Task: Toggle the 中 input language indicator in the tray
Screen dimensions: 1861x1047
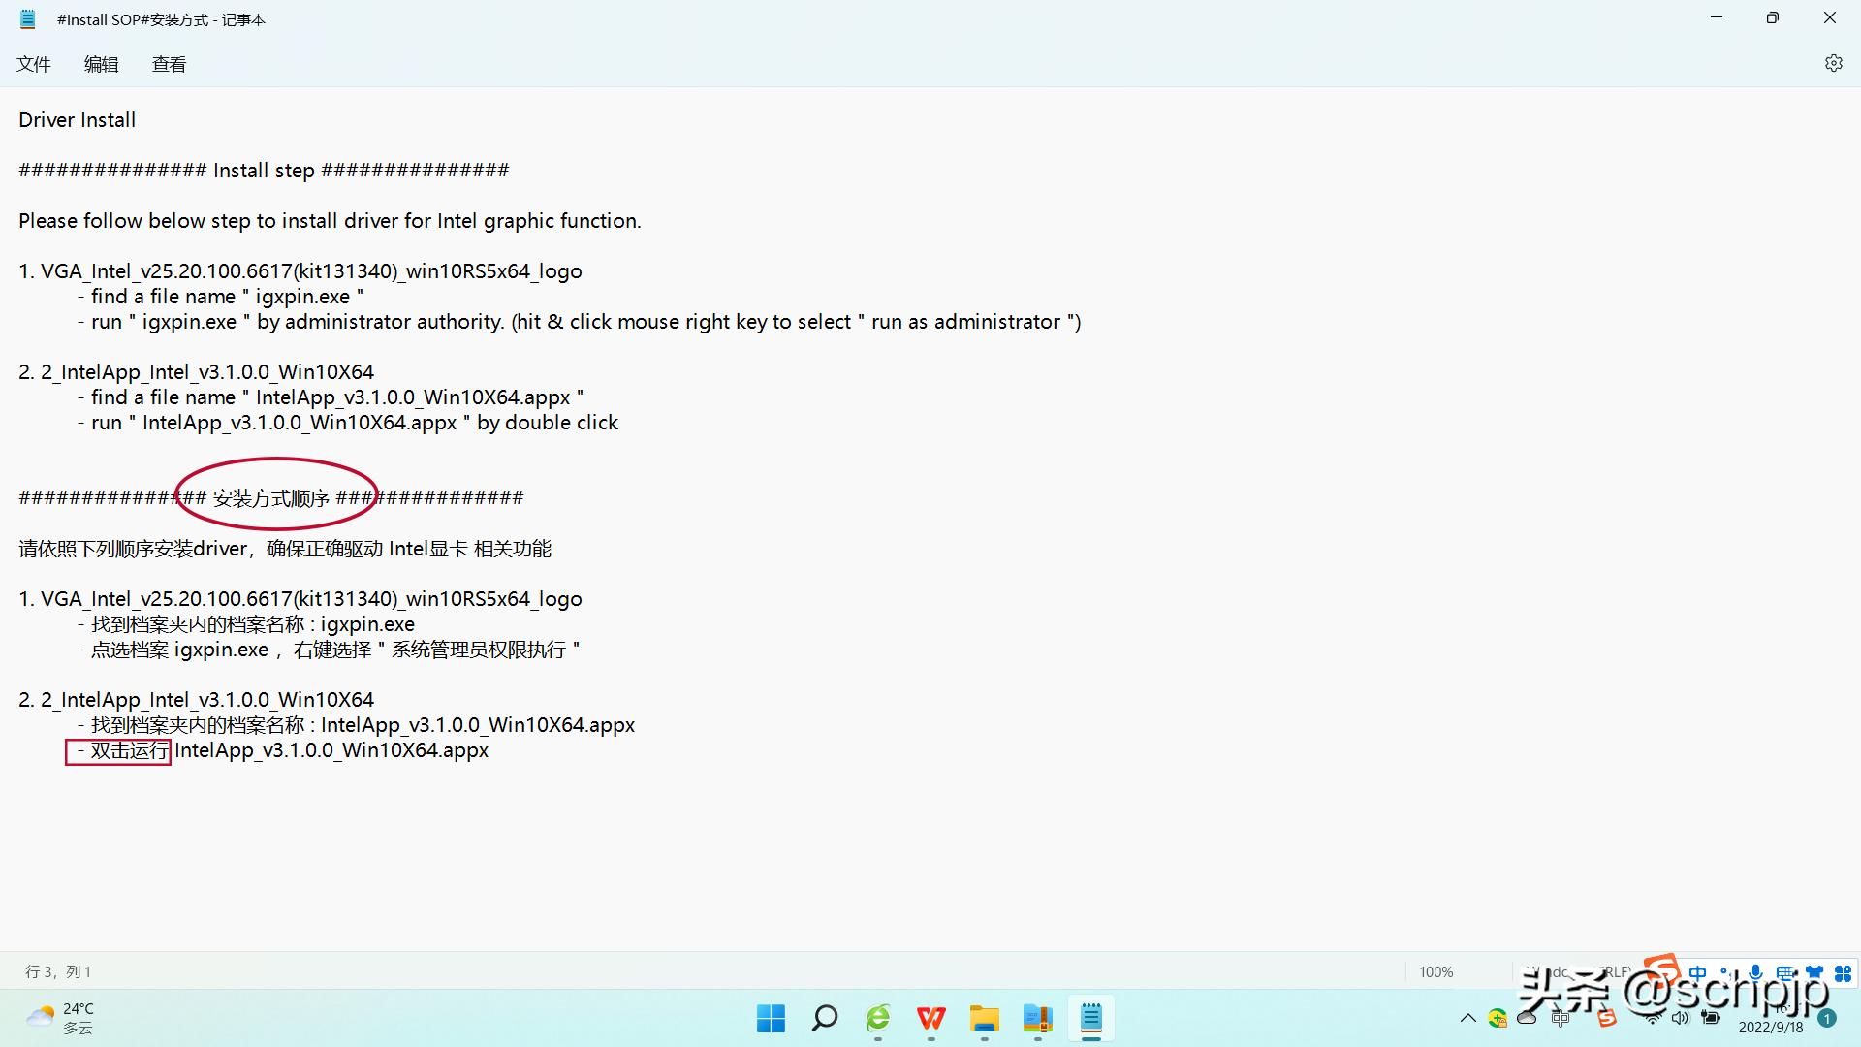Action: click(1560, 1018)
